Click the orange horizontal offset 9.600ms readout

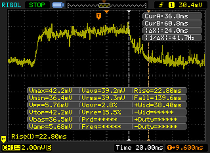point(186,148)
